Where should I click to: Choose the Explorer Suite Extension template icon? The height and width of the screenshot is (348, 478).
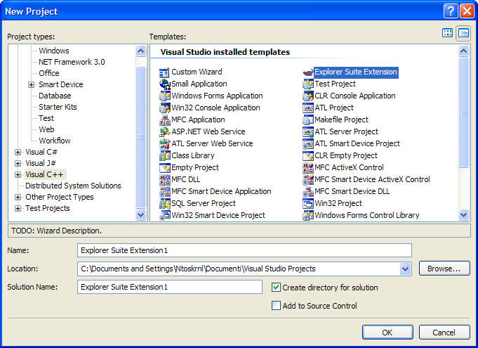(x=308, y=72)
